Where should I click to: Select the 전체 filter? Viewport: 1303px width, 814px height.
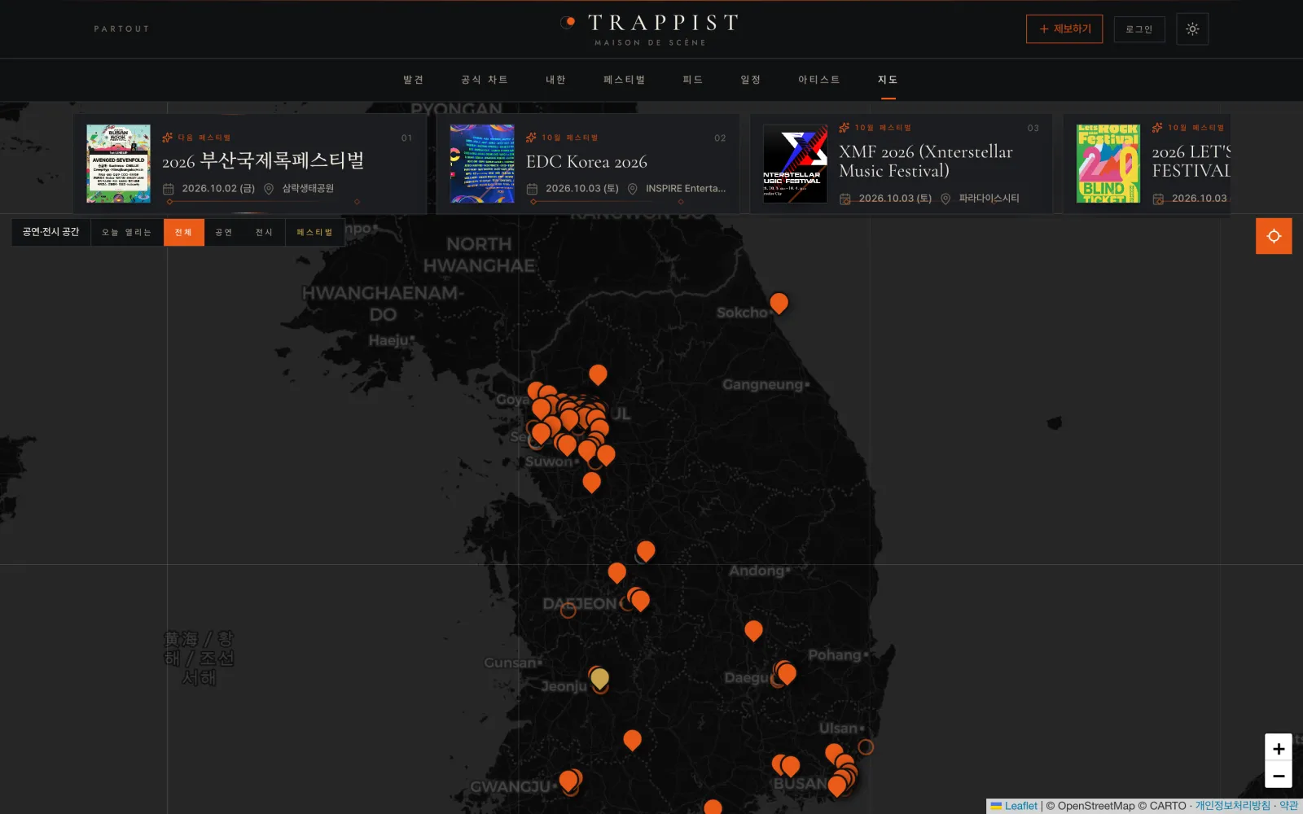(183, 232)
